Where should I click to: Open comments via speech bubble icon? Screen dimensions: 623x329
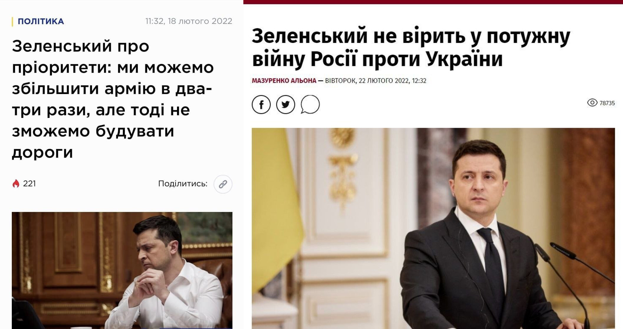310,104
